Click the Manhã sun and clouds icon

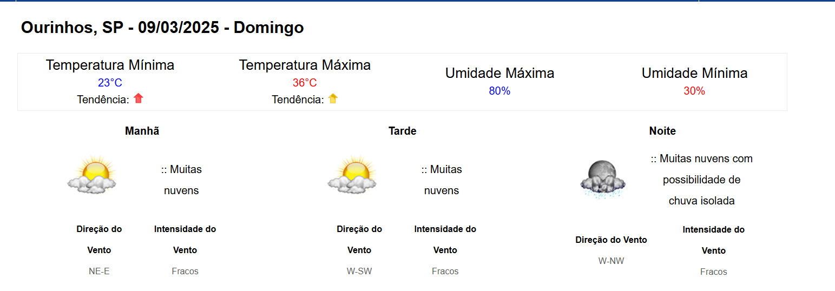point(92,175)
